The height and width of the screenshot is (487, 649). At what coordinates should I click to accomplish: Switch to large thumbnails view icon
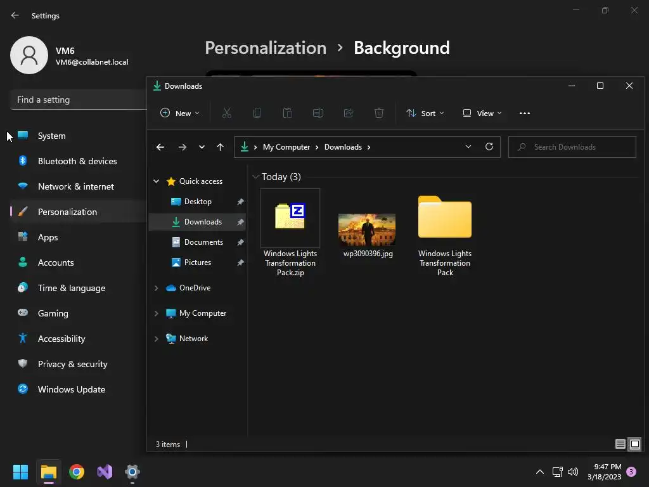635,444
